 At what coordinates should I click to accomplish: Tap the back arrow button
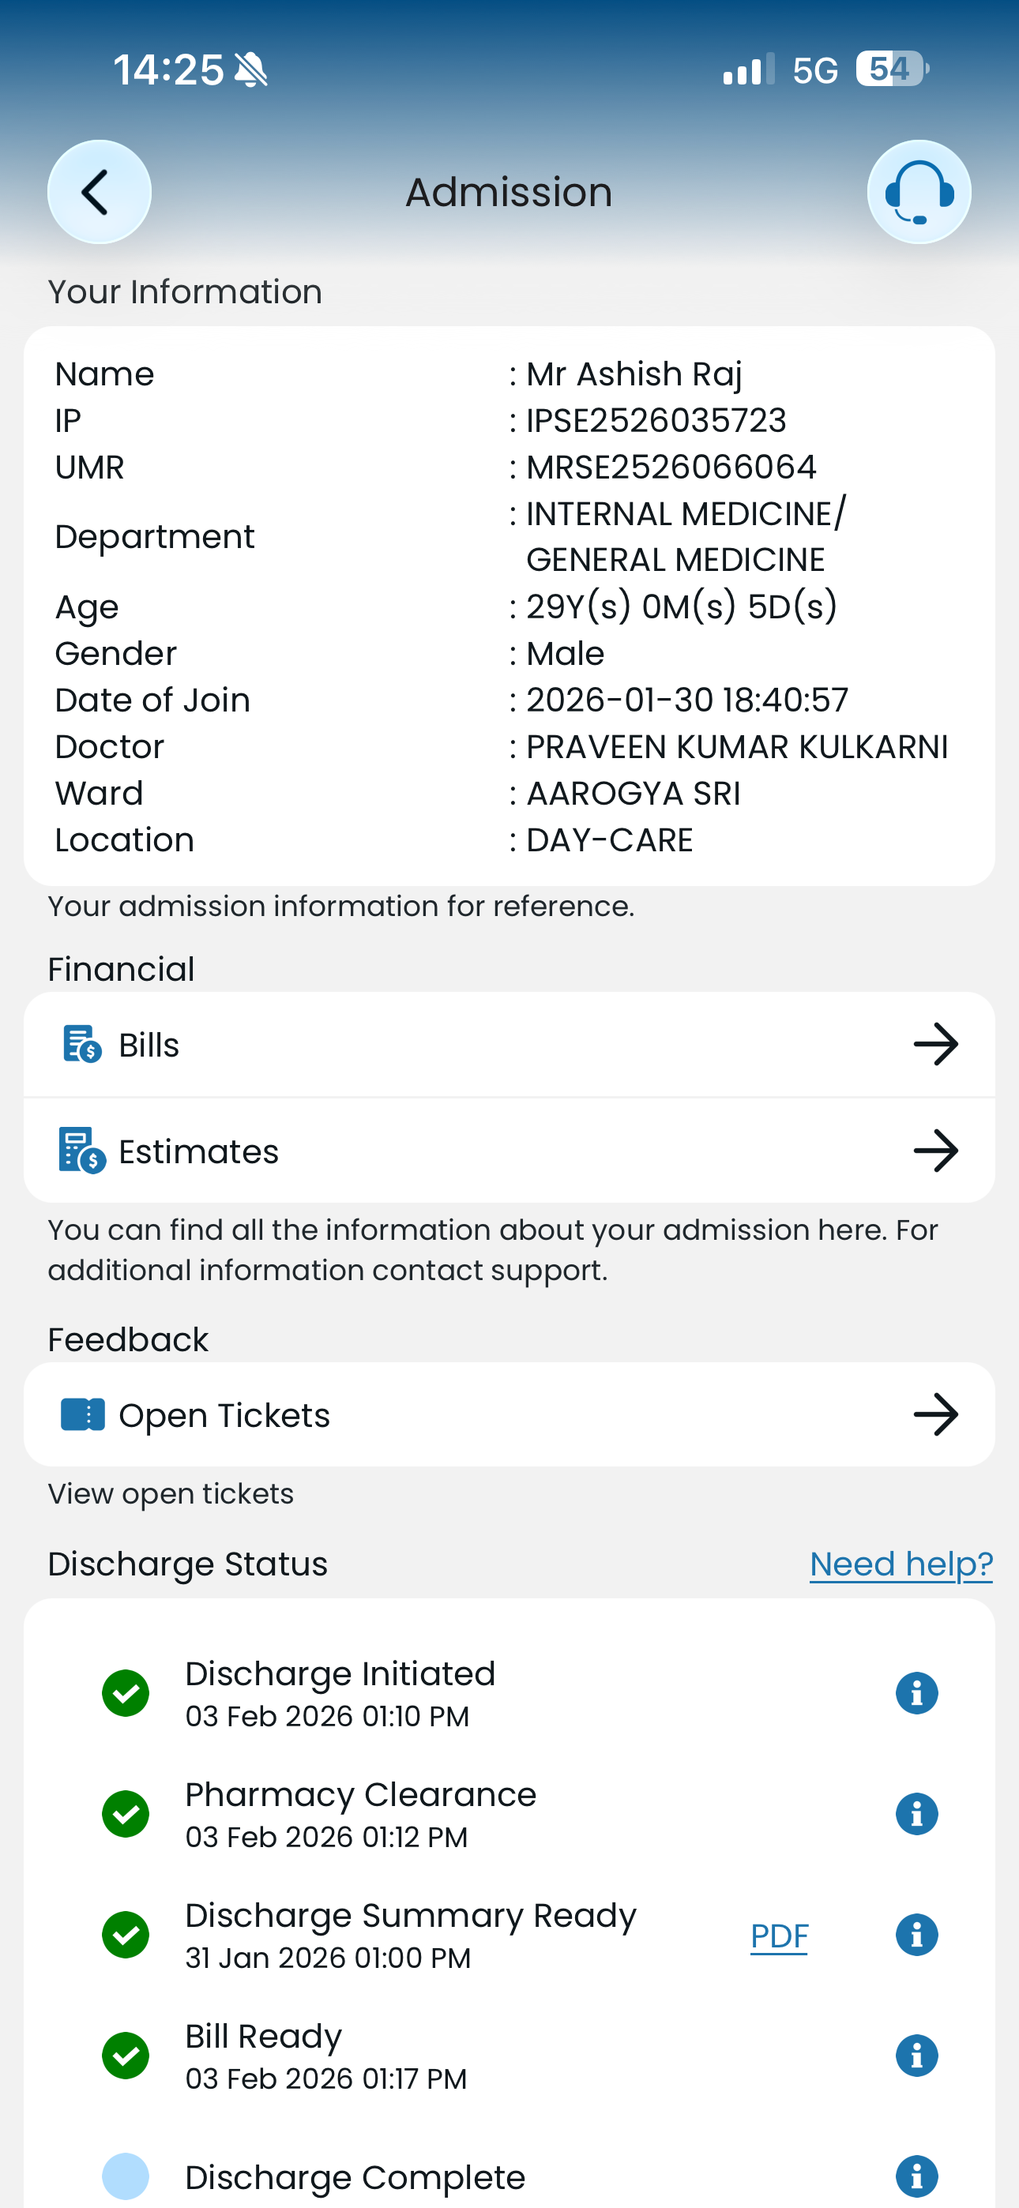click(x=99, y=191)
